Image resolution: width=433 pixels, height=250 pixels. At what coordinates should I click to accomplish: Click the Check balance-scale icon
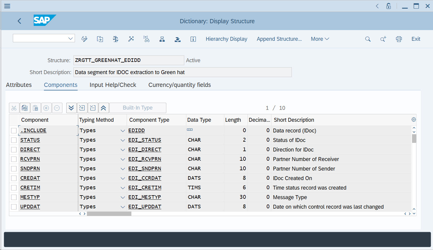coord(116,39)
